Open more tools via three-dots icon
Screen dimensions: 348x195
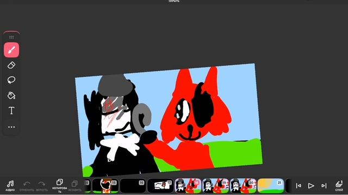[x=11, y=127]
